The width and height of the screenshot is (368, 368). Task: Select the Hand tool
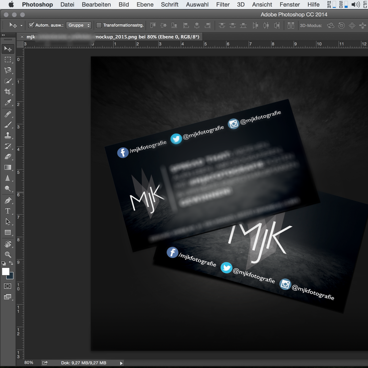tap(8, 244)
